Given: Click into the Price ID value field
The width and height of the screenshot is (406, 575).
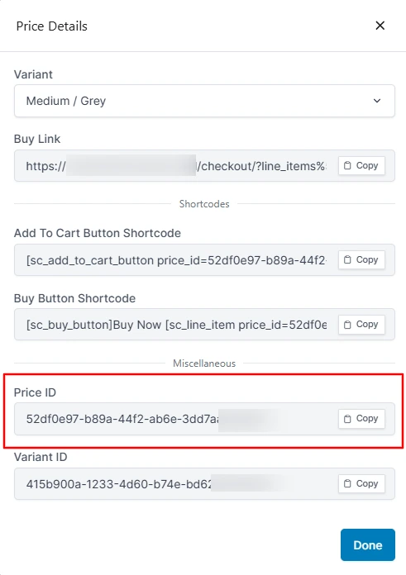Looking at the screenshot, I should 176,419.
